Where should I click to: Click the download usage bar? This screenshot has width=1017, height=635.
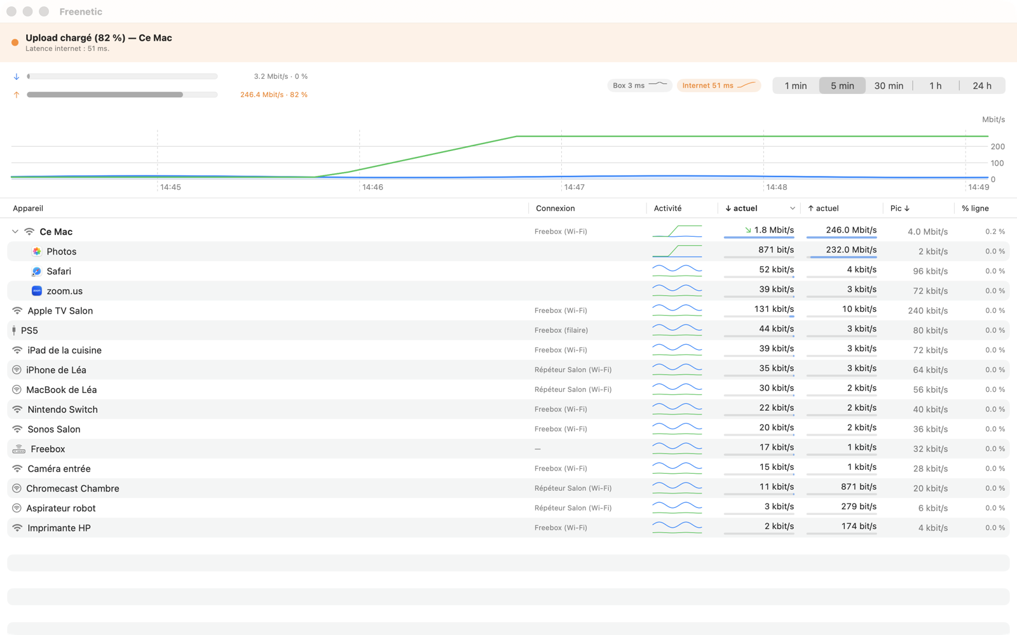tap(122, 76)
